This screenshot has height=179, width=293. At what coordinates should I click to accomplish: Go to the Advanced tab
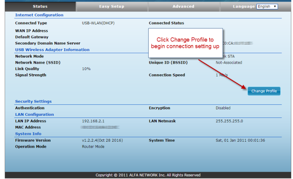(x=183, y=6)
